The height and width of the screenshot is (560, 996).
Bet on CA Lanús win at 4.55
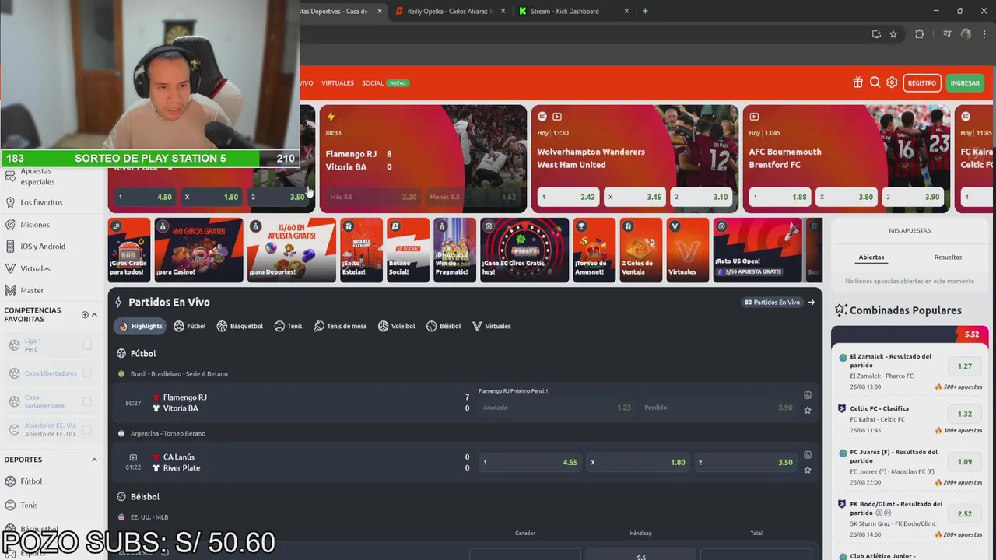coord(530,462)
